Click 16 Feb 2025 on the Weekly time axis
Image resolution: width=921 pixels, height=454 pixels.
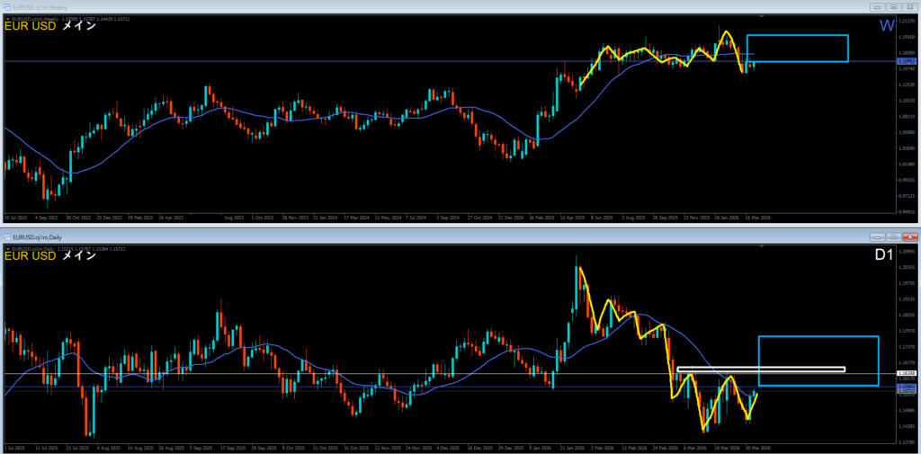(x=541, y=217)
